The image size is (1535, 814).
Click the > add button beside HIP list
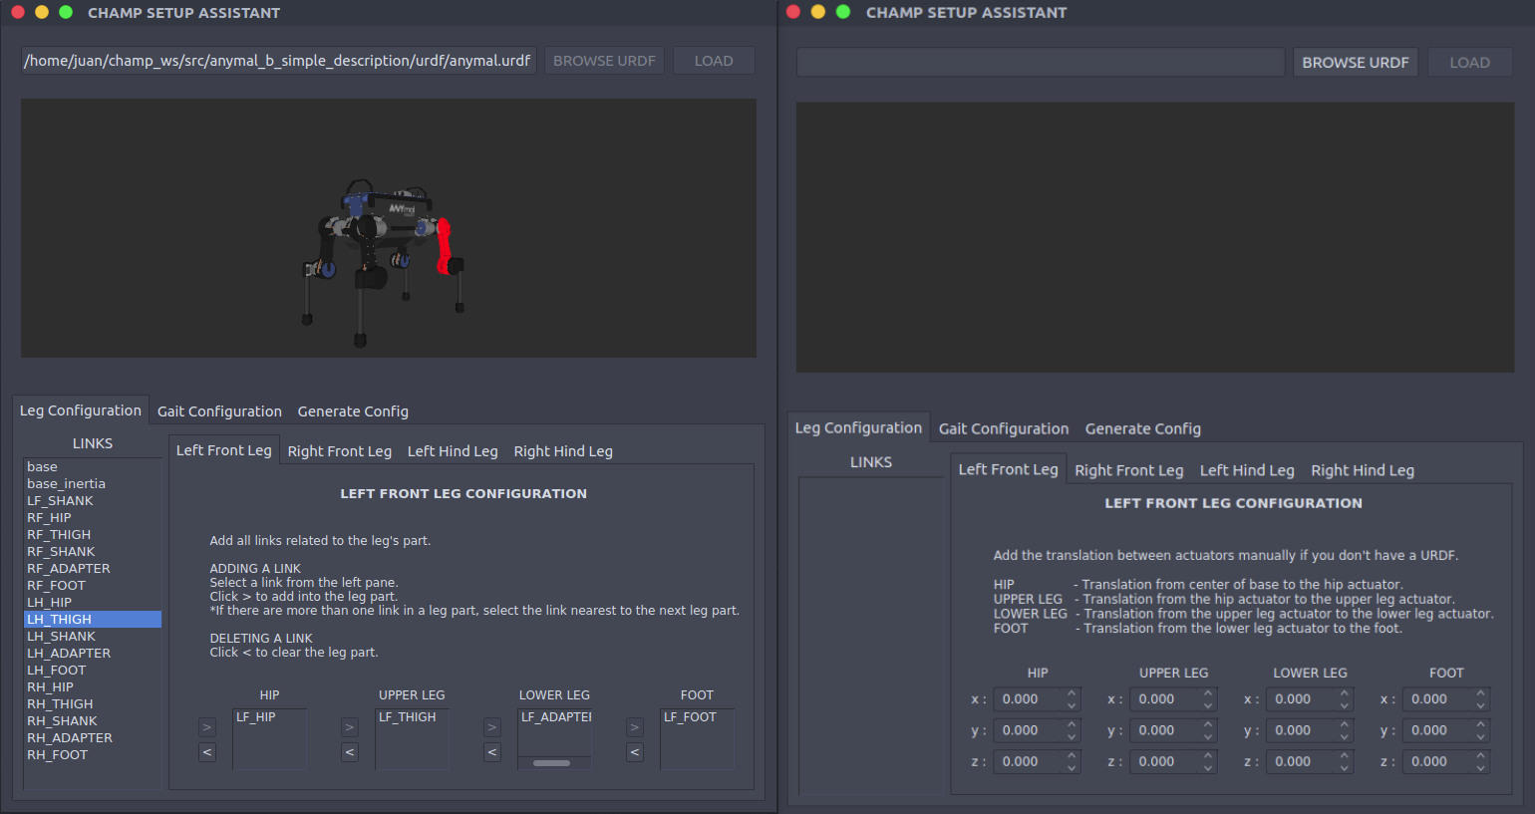(x=207, y=727)
